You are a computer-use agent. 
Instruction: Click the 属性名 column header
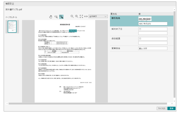point(114,14)
